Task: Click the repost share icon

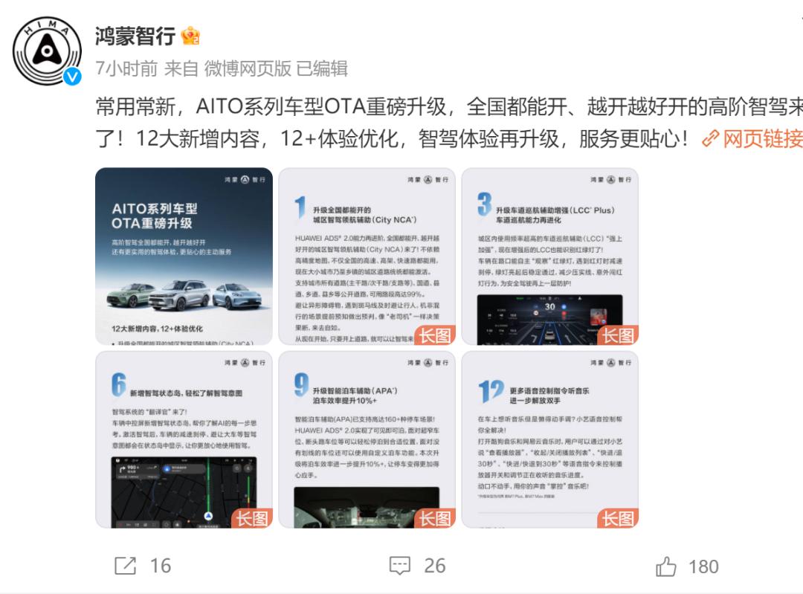Action: [126, 566]
